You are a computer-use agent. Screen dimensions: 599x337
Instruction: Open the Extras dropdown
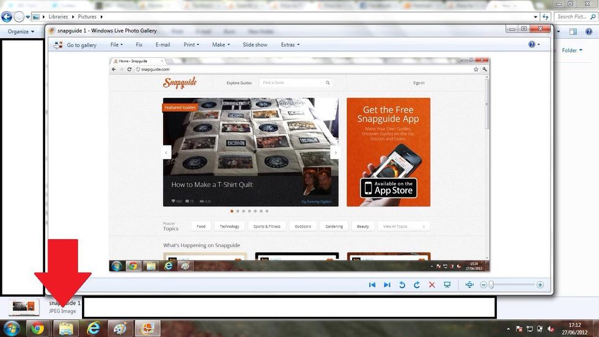290,45
